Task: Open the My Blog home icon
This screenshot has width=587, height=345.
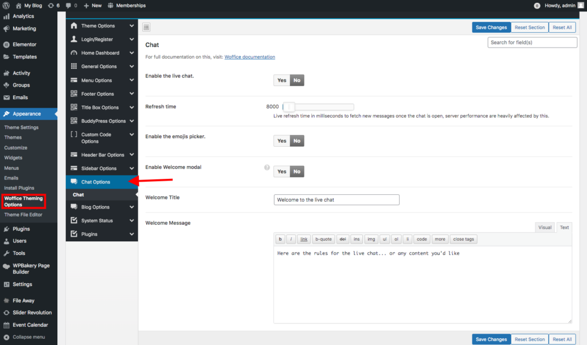Action: pos(18,6)
